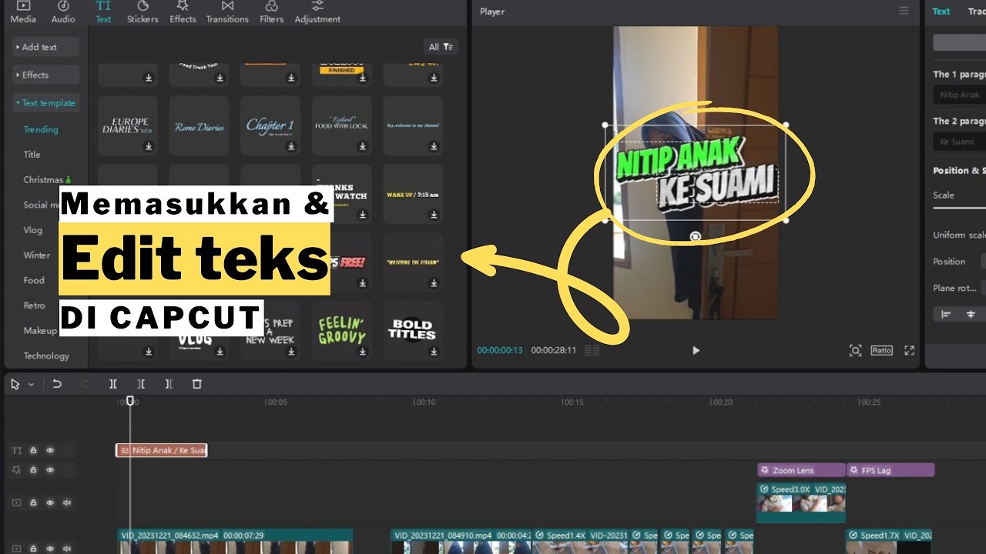This screenshot has width=986, height=554.
Task: Delete selected clip using trash icon
Action: 196,384
